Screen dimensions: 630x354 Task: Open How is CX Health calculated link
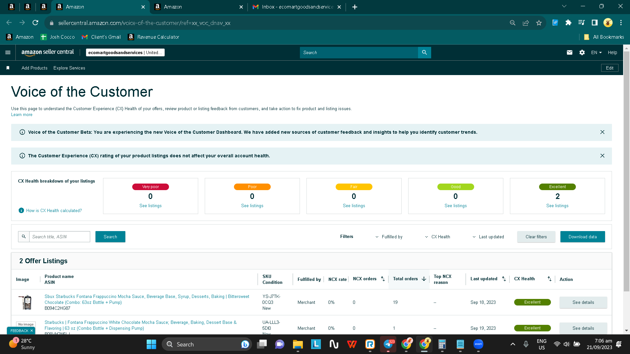tap(54, 210)
